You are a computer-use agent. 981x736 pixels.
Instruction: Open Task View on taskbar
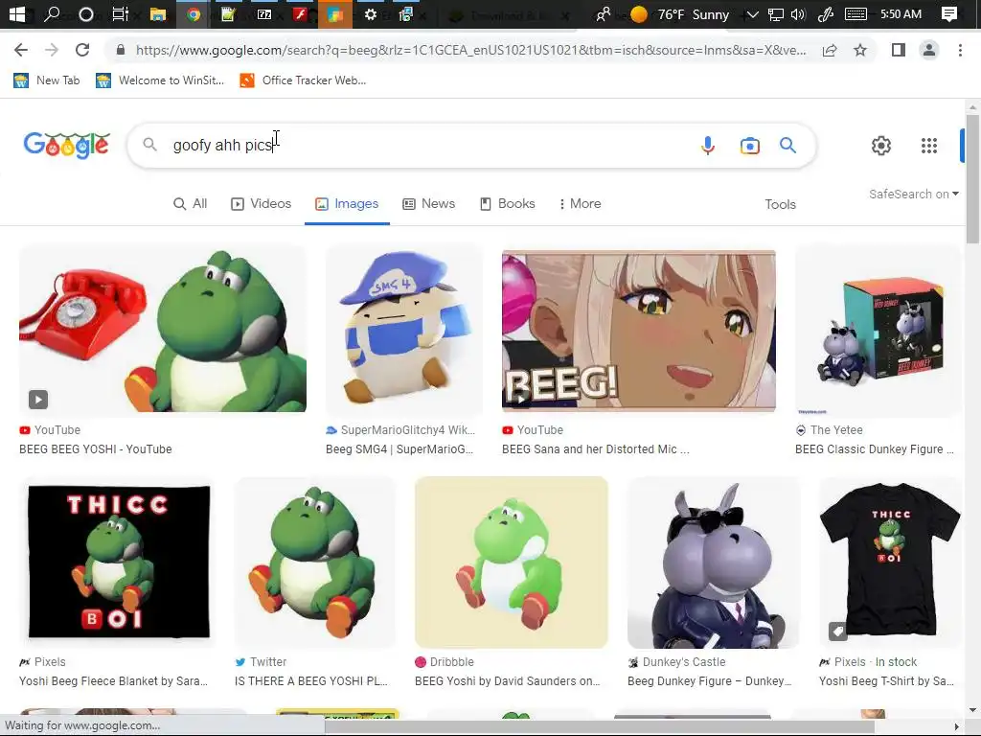[120, 13]
